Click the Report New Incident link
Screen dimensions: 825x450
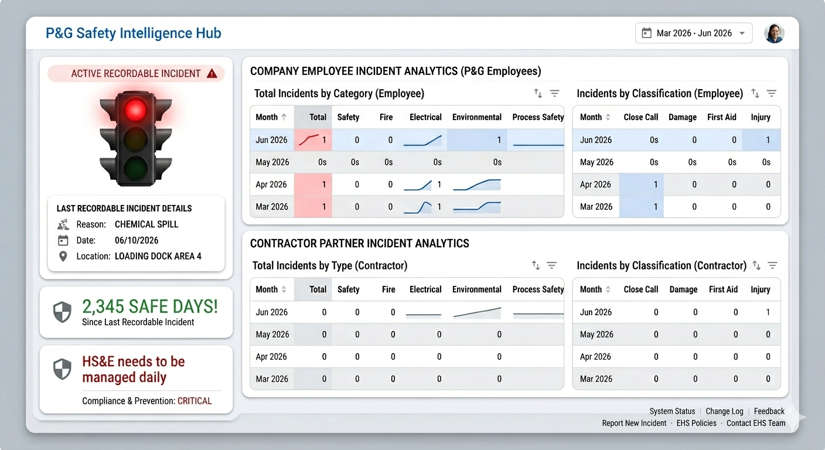coord(634,423)
